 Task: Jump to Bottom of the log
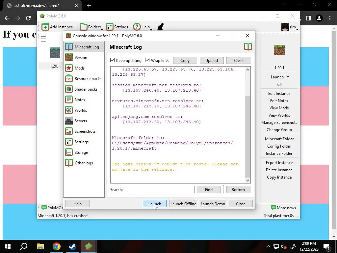click(x=238, y=189)
